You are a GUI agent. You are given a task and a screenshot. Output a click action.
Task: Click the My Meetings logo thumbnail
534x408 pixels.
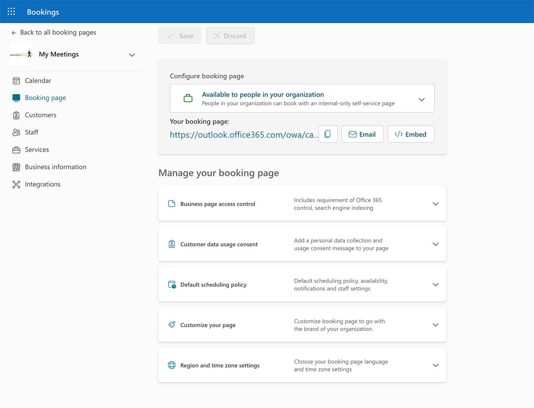21,54
